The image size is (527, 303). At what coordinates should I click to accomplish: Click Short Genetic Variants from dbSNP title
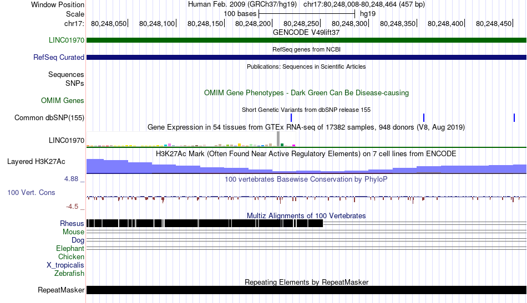(306, 110)
